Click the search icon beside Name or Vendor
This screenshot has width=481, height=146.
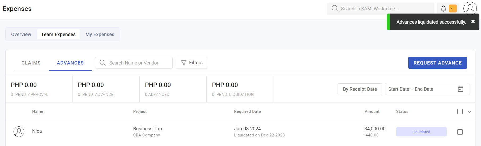pos(103,63)
